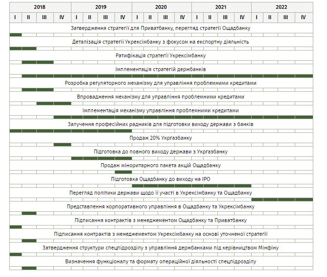This screenshot has height=277, width=327.
Task: Click the bar under 'Затвердження стратегії для Приватбанку'
Action: click(16, 35)
